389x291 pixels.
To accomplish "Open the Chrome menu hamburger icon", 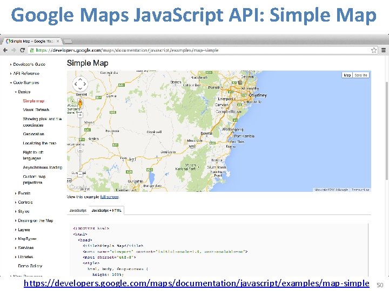I will point(384,50).
